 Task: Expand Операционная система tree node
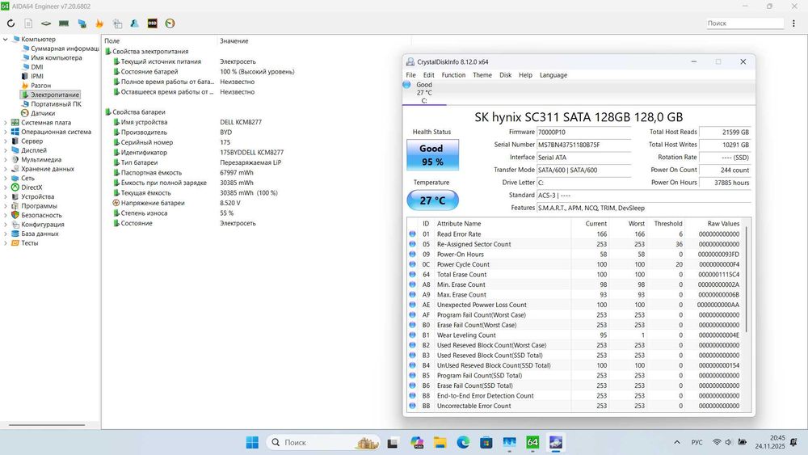(6, 132)
